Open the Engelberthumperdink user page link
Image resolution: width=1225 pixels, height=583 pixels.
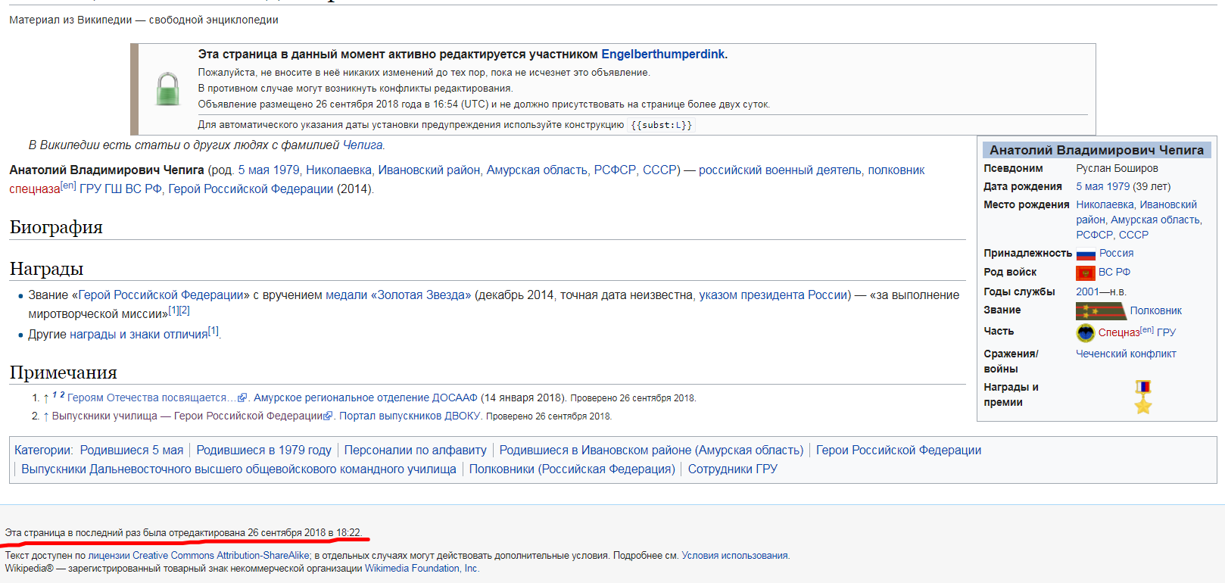click(x=662, y=55)
